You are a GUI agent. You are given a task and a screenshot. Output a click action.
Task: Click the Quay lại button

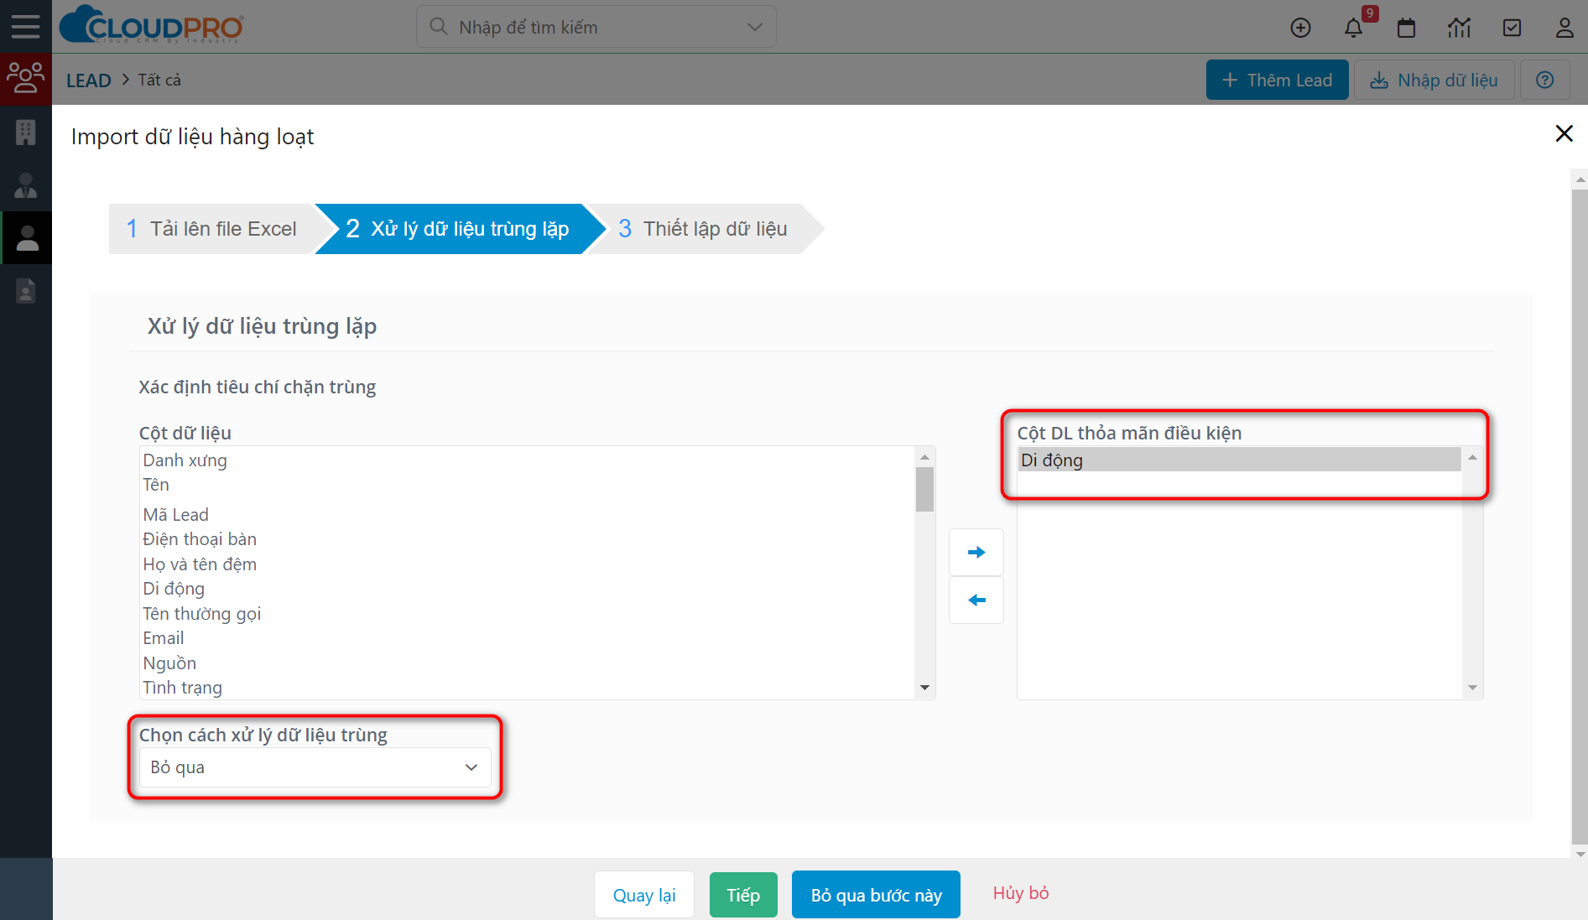pos(644,895)
